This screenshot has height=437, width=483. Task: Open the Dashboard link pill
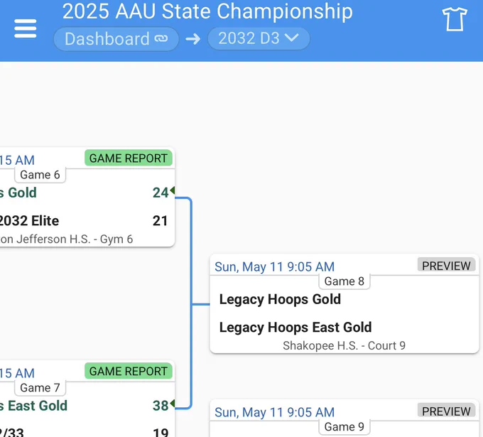click(x=116, y=39)
